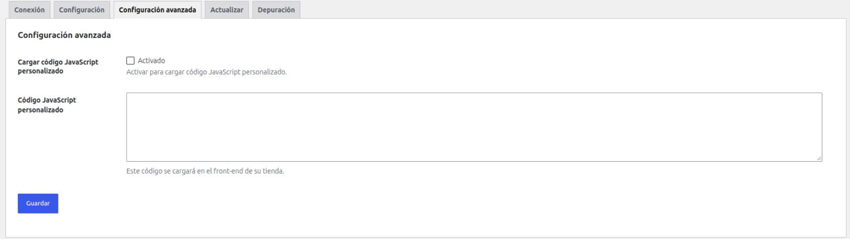
Task: Click the front-end de su tienda hint text
Action: click(205, 171)
